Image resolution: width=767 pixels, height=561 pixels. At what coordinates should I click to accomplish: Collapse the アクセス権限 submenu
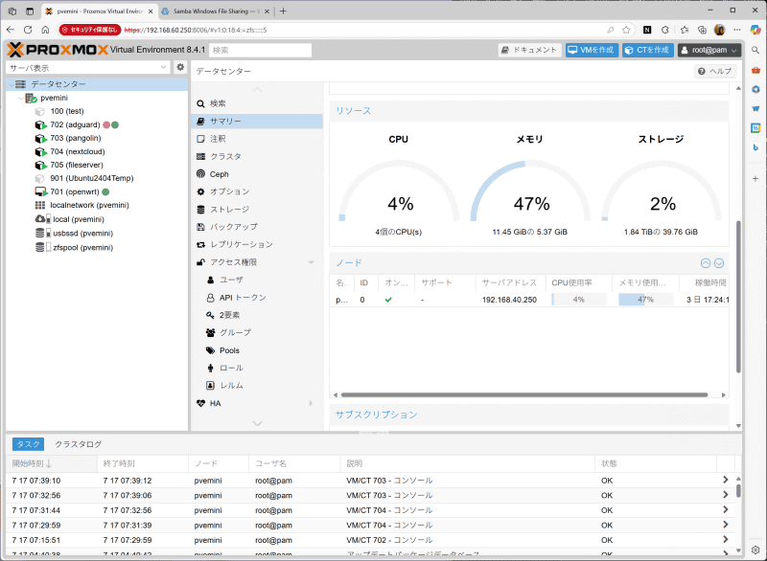pyautogui.click(x=311, y=262)
